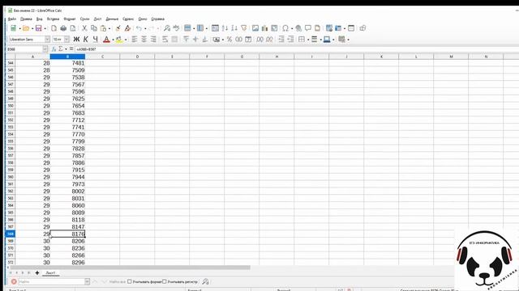The width and height of the screenshot is (519, 291).
Task: Click the Insert hyperlink icon
Action: [298, 28]
